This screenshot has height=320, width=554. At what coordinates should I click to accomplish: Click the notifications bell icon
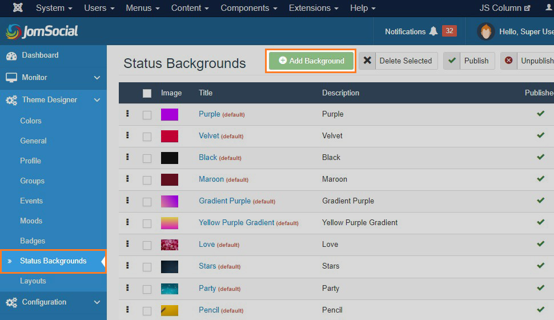[433, 31]
